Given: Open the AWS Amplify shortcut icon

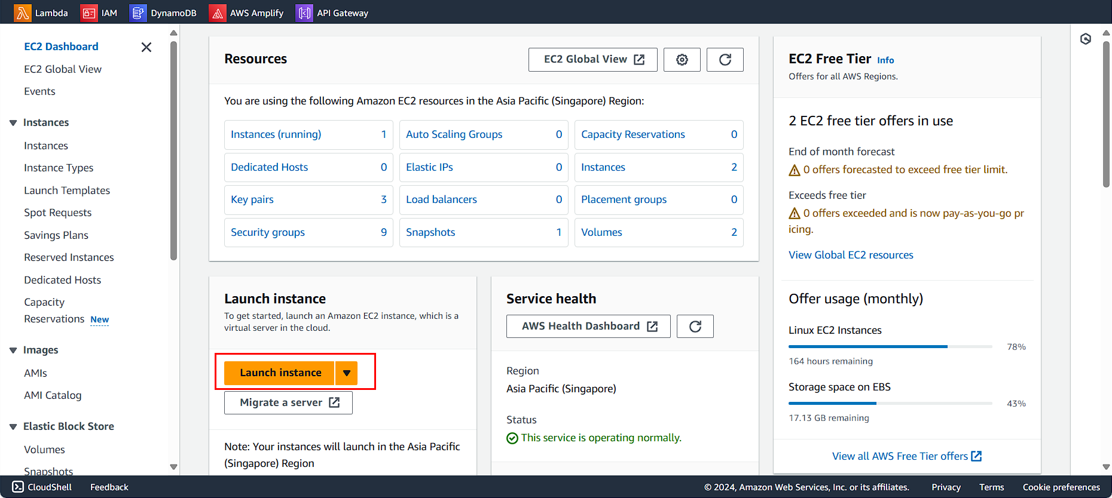Looking at the screenshot, I should pos(218,13).
